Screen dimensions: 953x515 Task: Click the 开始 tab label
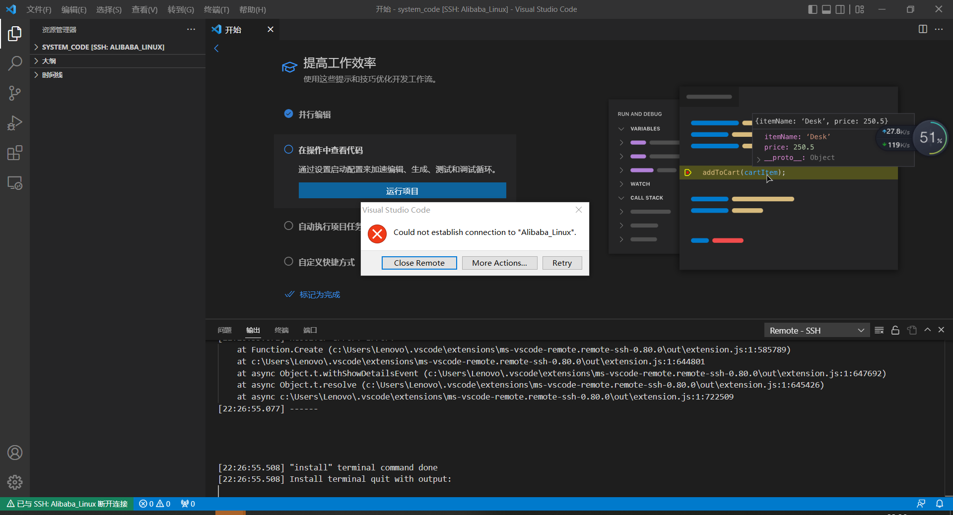click(x=233, y=30)
